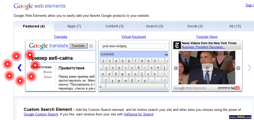Viewport: 254px width, 120px height.
Task: Tap the μ key on virtual keyboard
Action: 145,80
